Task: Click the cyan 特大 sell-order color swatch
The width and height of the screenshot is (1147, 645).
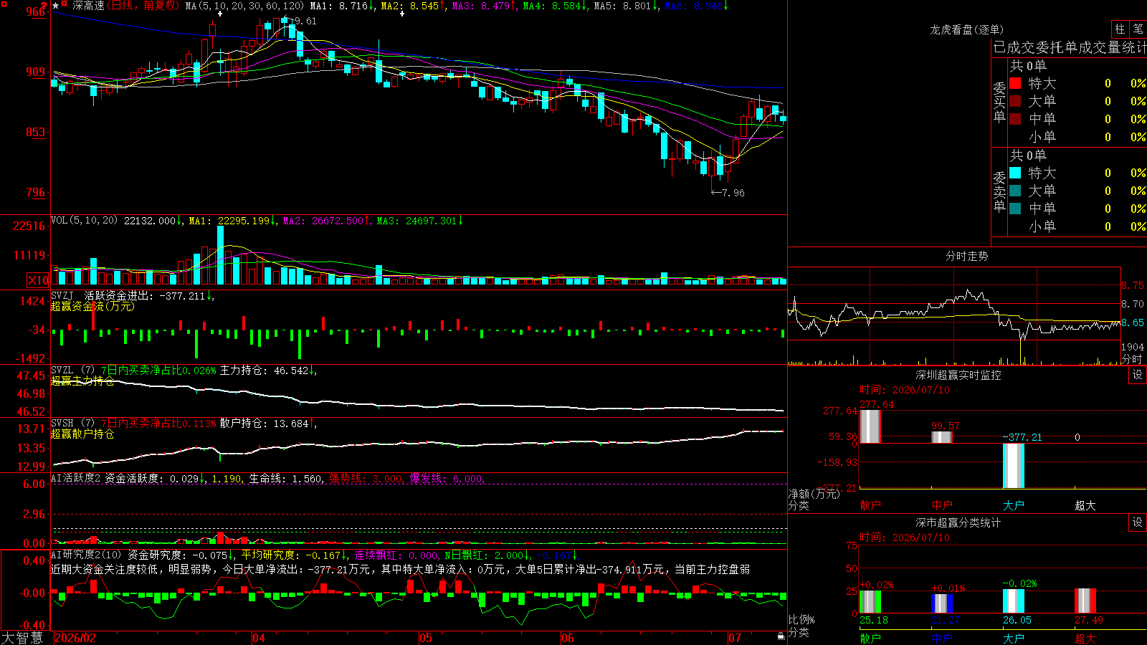Action: 1015,173
